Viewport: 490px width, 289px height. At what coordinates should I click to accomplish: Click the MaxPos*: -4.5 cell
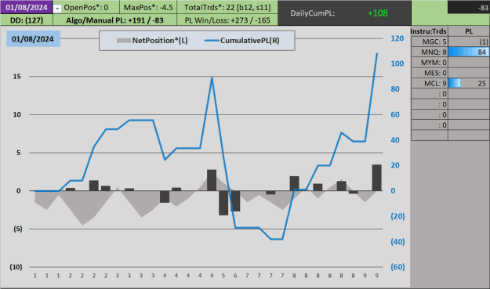148,7
